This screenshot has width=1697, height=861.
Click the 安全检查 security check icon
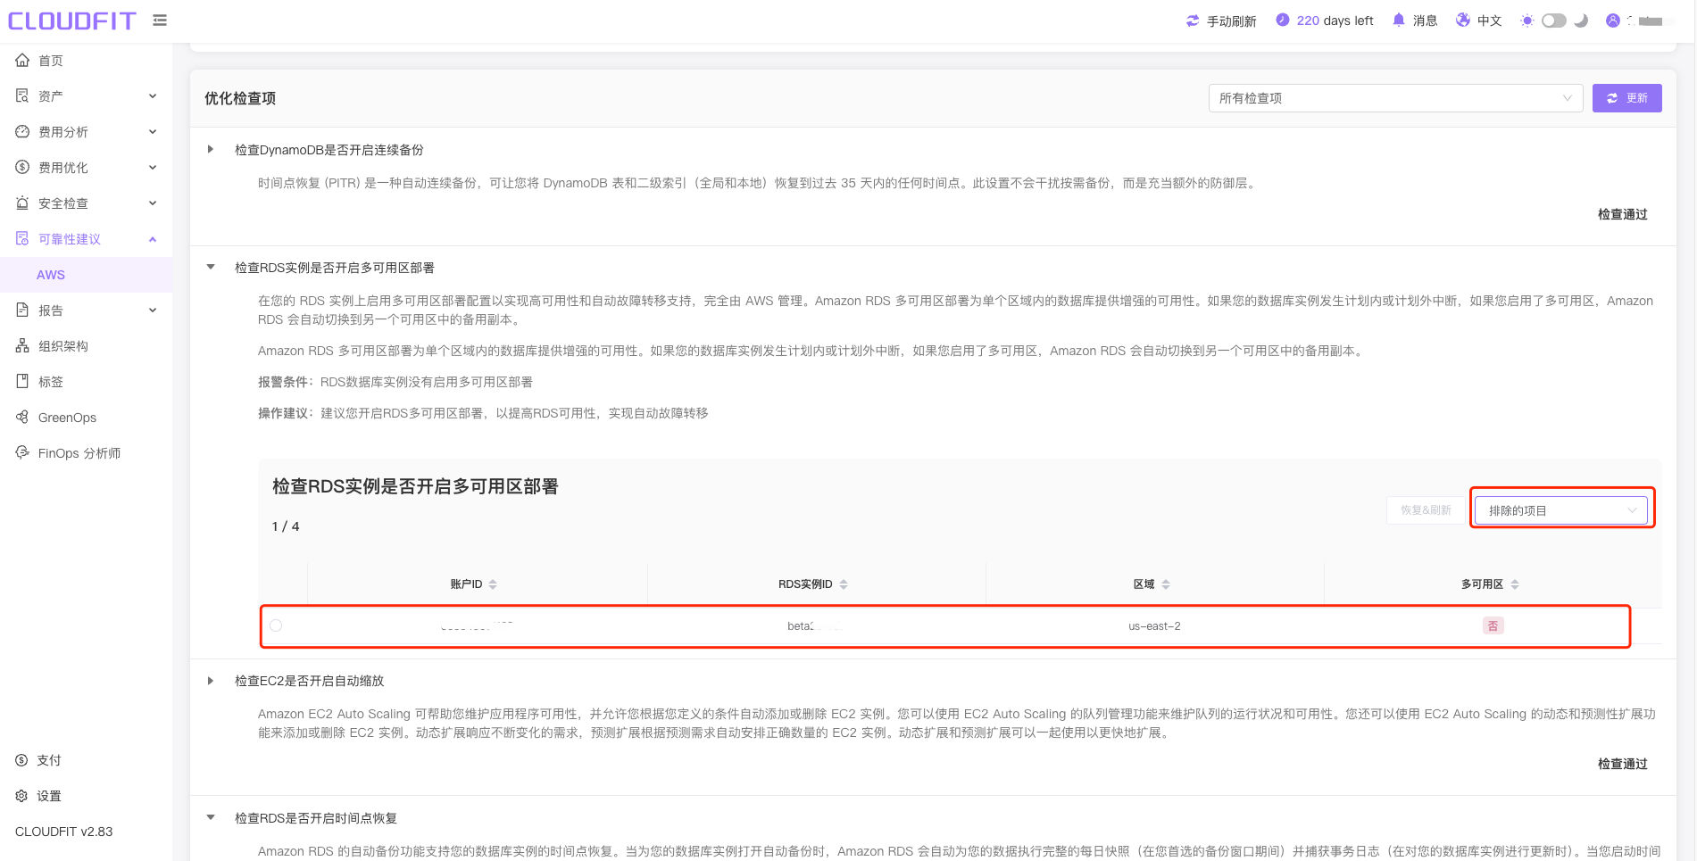tap(22, 203)
